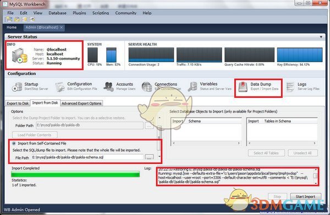Click the first toolbar icon (new model)
Screen dimensions: 330x215
click(x=9, y=19)
